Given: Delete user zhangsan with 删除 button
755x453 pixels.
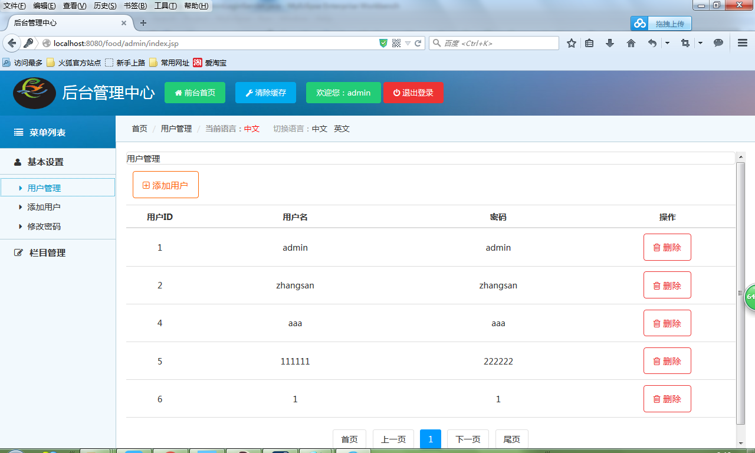Looking at the screenshot, I should point(667,285).
